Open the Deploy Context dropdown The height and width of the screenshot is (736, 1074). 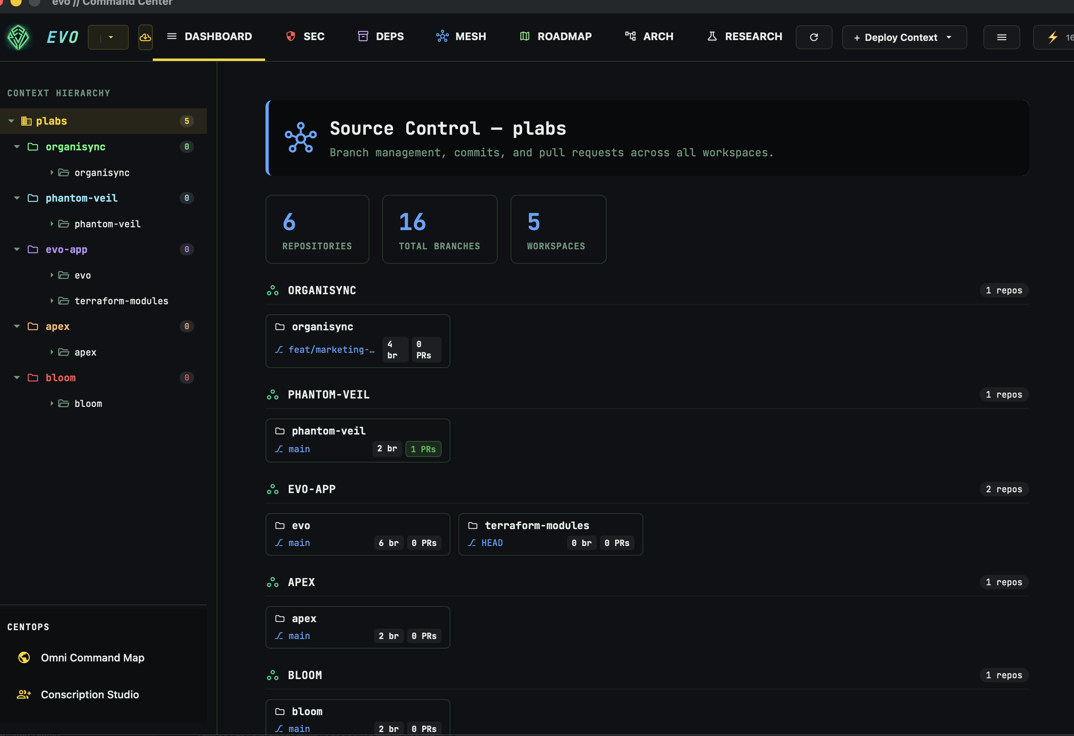(904, 37)
